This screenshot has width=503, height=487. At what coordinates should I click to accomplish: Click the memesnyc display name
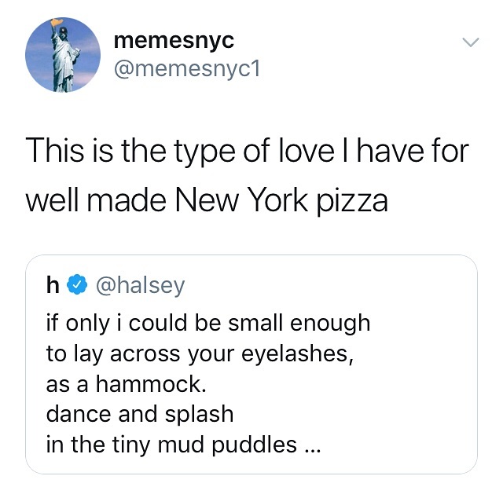[173, 39]
